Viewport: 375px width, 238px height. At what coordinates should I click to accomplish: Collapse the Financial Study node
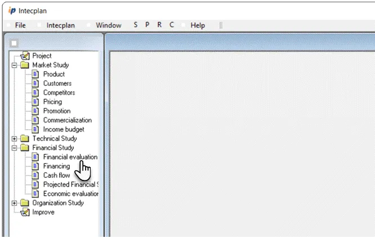tap(14, 148)
